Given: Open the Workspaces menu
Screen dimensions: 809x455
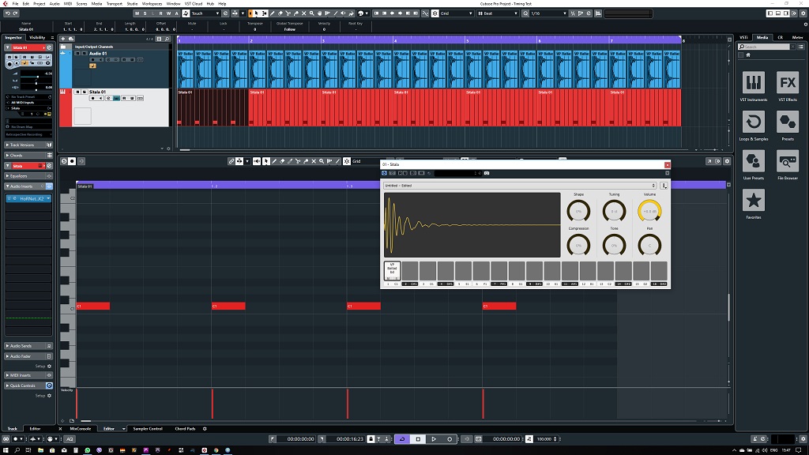Looking at the screenshot, I should click(152, 4).
